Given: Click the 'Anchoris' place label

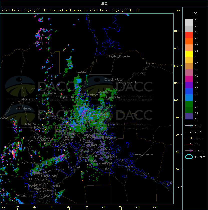Looking at the screenshot, I should click(x=58, y=170).
